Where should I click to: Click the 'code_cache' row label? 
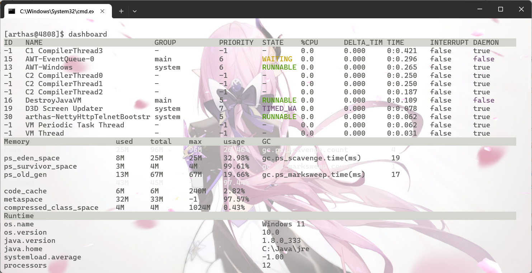click(x=25, y=191)
